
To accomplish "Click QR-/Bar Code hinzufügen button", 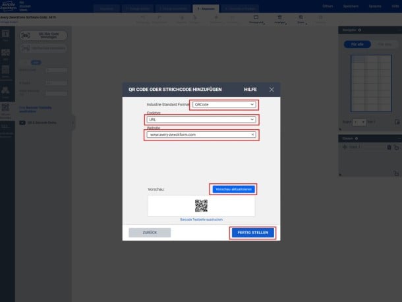I will click(x=43, y=36).
